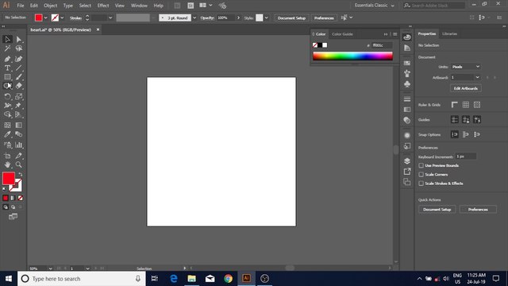Select the Hand tool
The width and height of the screenshot is (508, 286).
tap(7, 164)
